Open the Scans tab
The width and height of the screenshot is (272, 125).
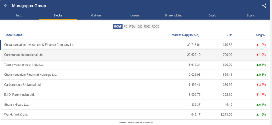click(251, 15)
